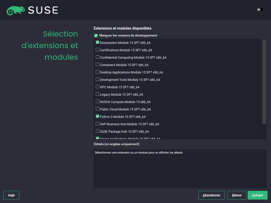Continue with the Suivant button
Viewport: 271px width, 203px height.
click(258, 195)
